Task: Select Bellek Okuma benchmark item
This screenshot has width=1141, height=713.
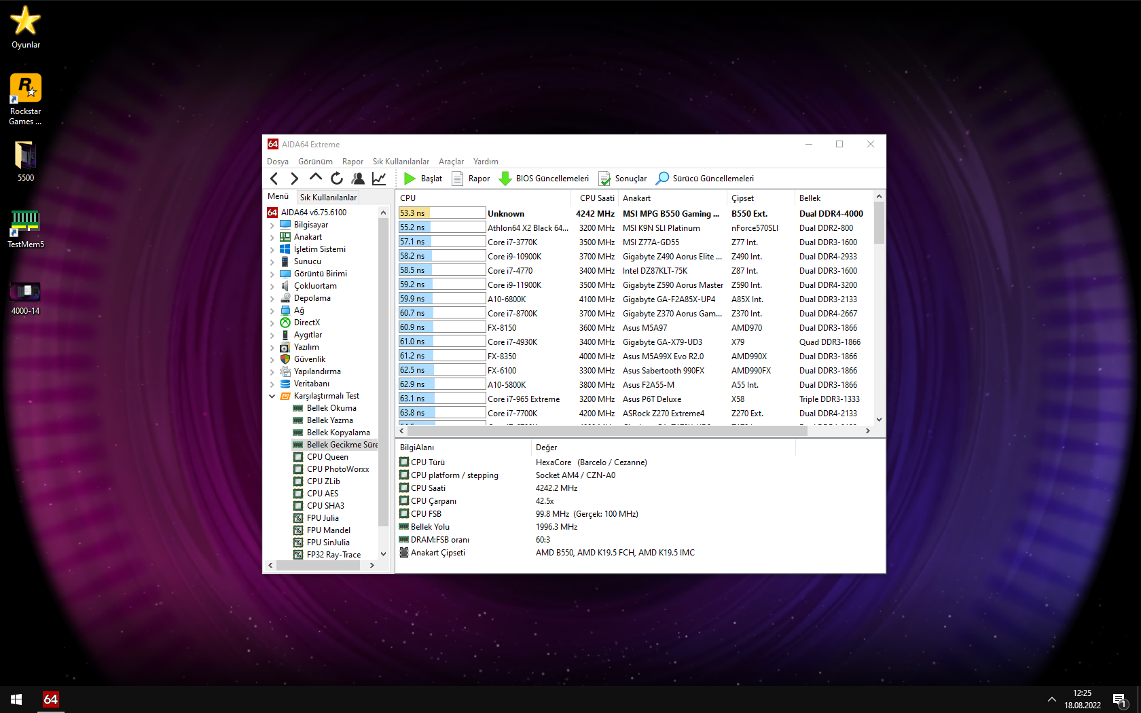Action: [x=331, y=408]
